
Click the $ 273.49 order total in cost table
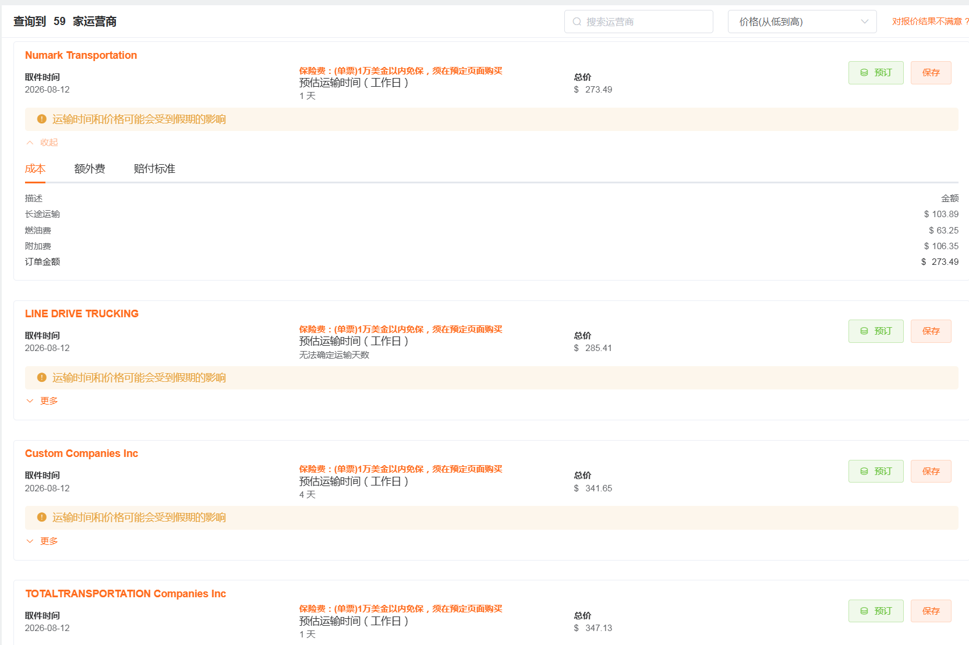click(940, 262)
